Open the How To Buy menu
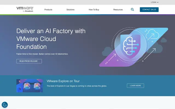Image resolution: width=175 pixels, height=109 pixels. 94,10
